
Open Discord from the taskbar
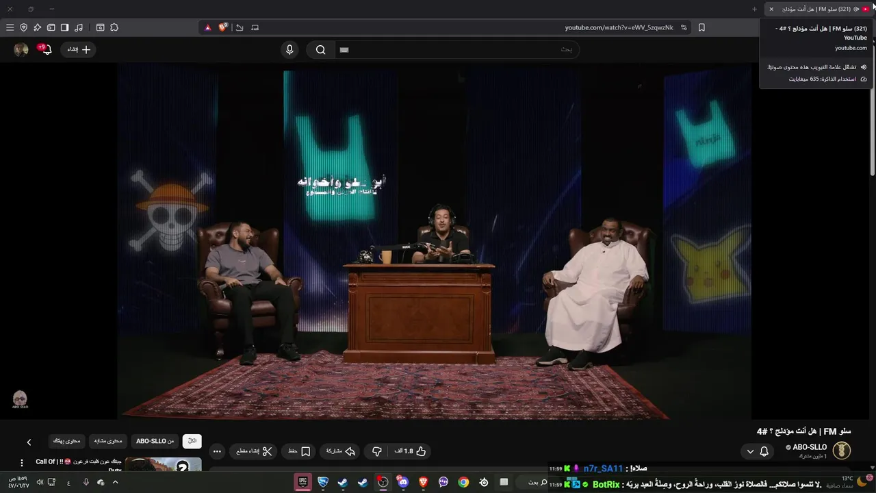click(402, 482)
